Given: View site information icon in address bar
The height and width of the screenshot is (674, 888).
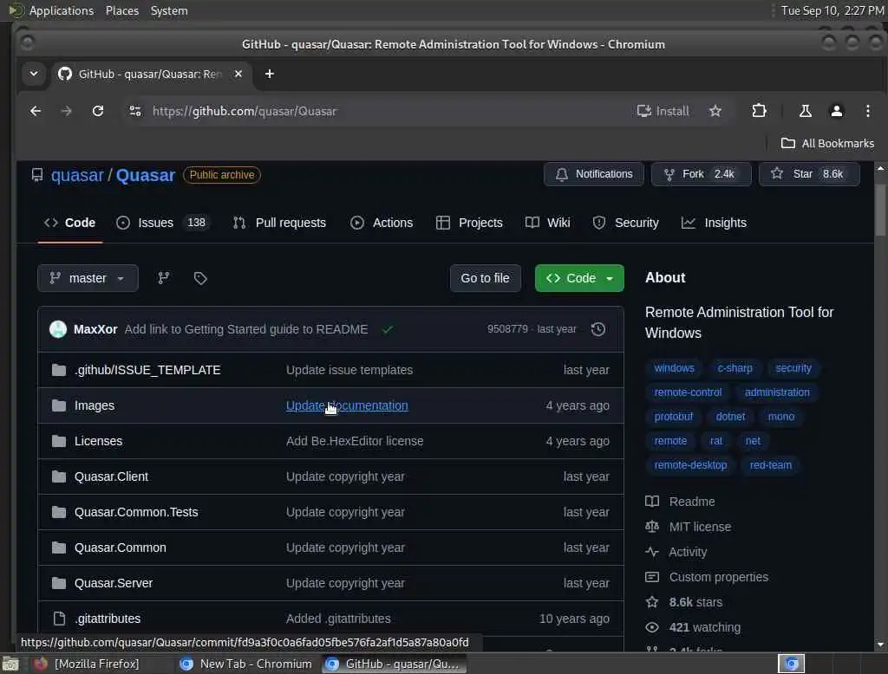Looking at the screenshot, I should [x=134, y=111].
